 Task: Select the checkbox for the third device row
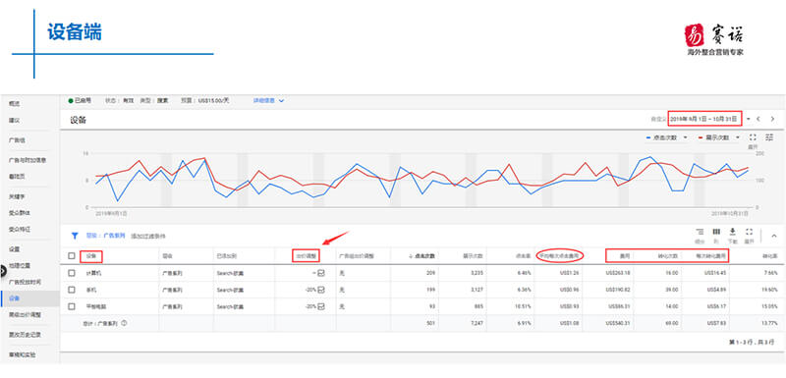tap(72, 306)
